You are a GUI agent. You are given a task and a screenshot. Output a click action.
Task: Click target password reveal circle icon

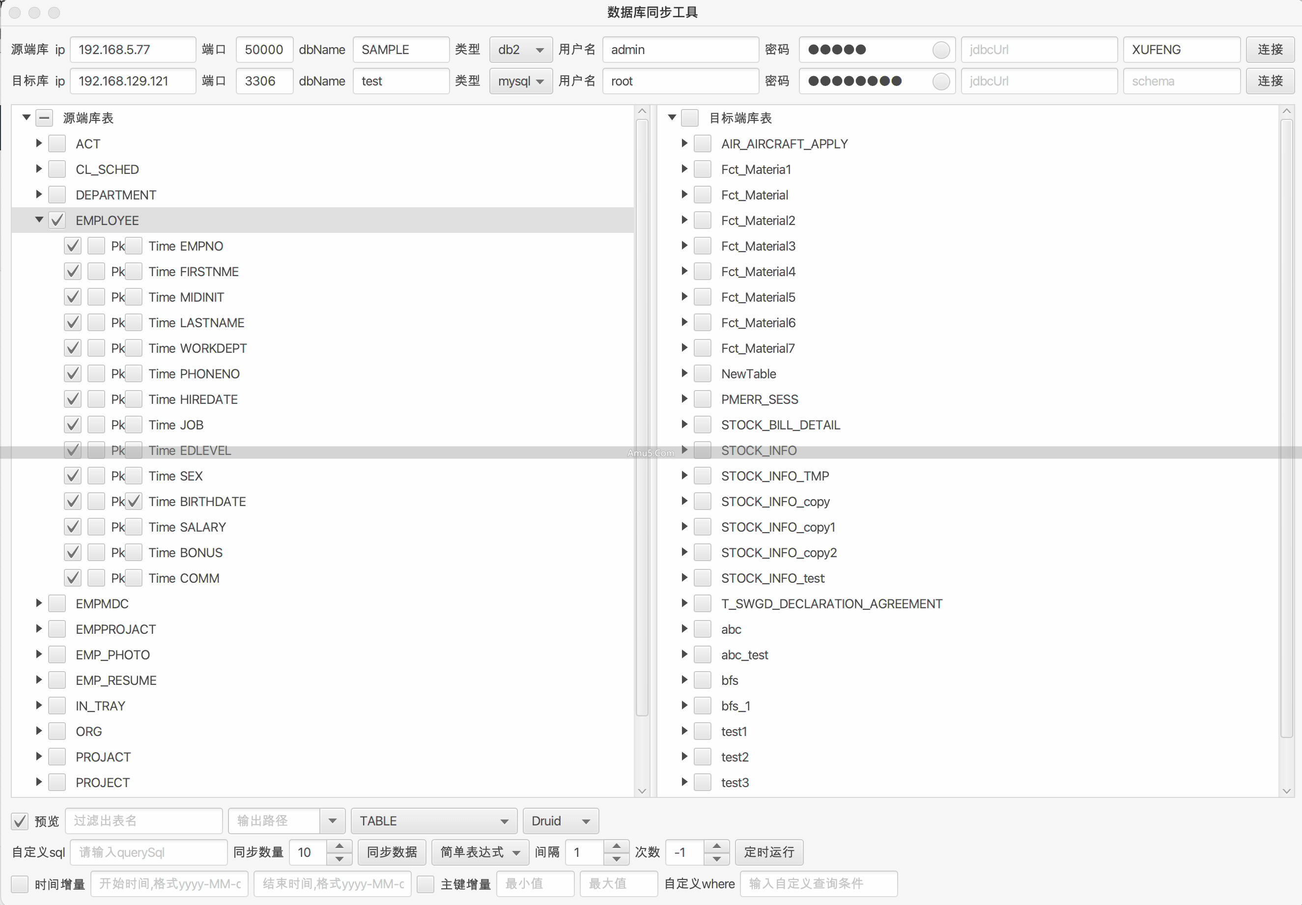coord(940,81)
